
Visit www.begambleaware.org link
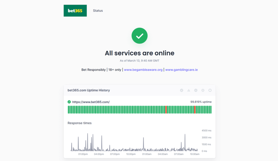pos(143,70)
